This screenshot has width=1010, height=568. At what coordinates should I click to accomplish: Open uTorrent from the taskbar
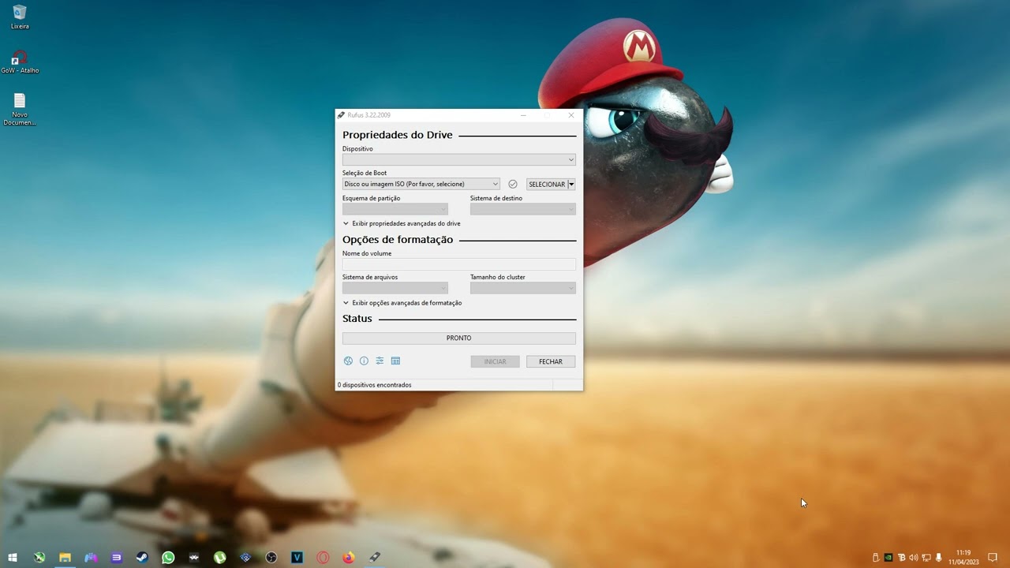click(220, 558)
